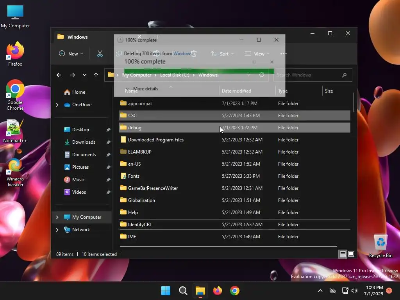Select the Help folder
This screenshot has height=300, width=400.
pyautogui.click(x=234, y=212)
